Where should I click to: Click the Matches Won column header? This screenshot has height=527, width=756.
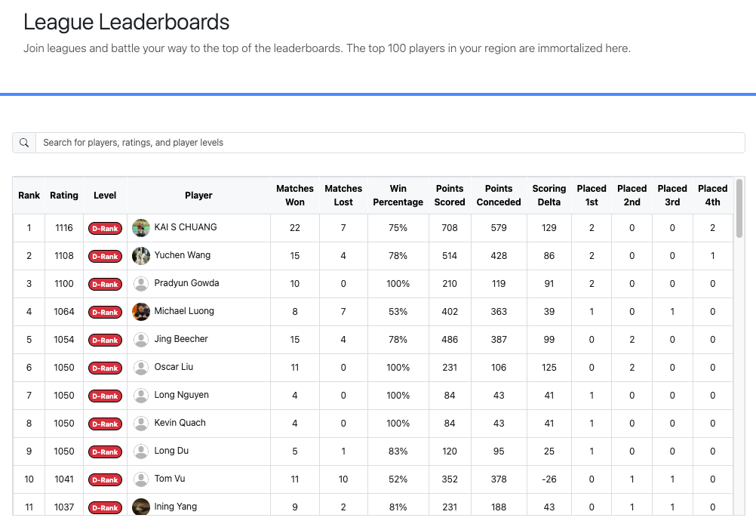click(295, 196)
